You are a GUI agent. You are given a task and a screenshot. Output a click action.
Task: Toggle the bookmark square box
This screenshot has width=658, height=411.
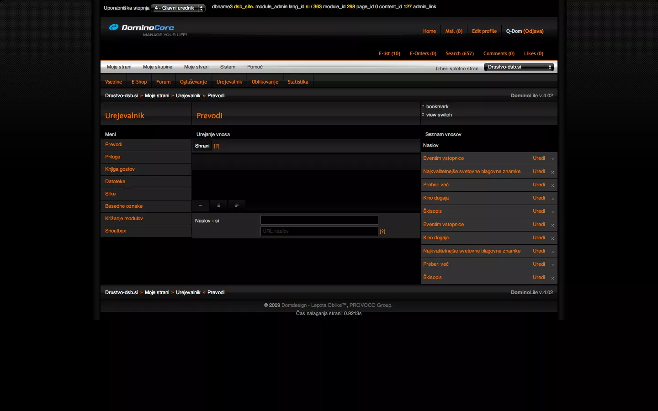(423, 106)
